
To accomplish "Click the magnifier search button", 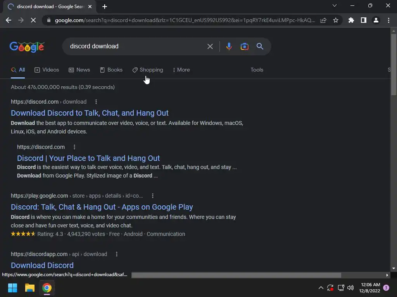I will 260,46.
